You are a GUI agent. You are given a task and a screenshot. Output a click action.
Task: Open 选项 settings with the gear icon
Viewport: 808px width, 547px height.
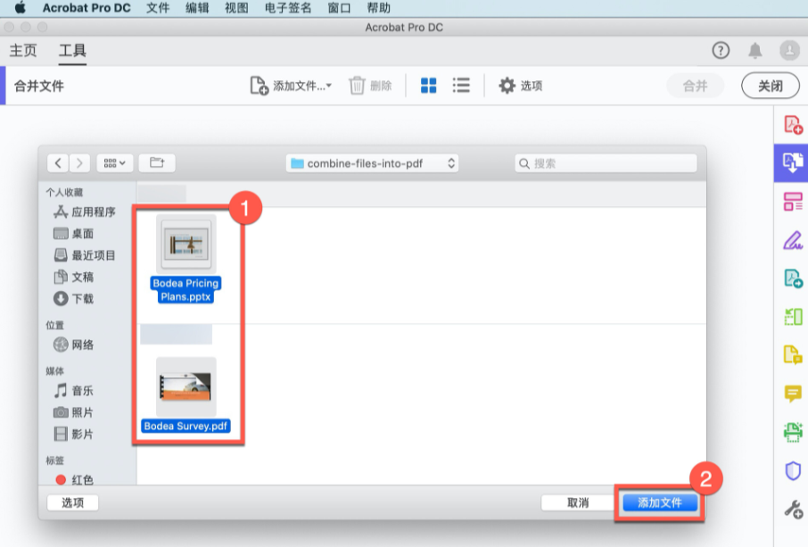pyautogui.click(x=520, y=86)
